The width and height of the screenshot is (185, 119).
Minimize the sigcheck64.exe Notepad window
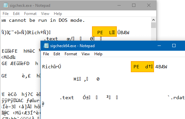click(x=159, y=46)
